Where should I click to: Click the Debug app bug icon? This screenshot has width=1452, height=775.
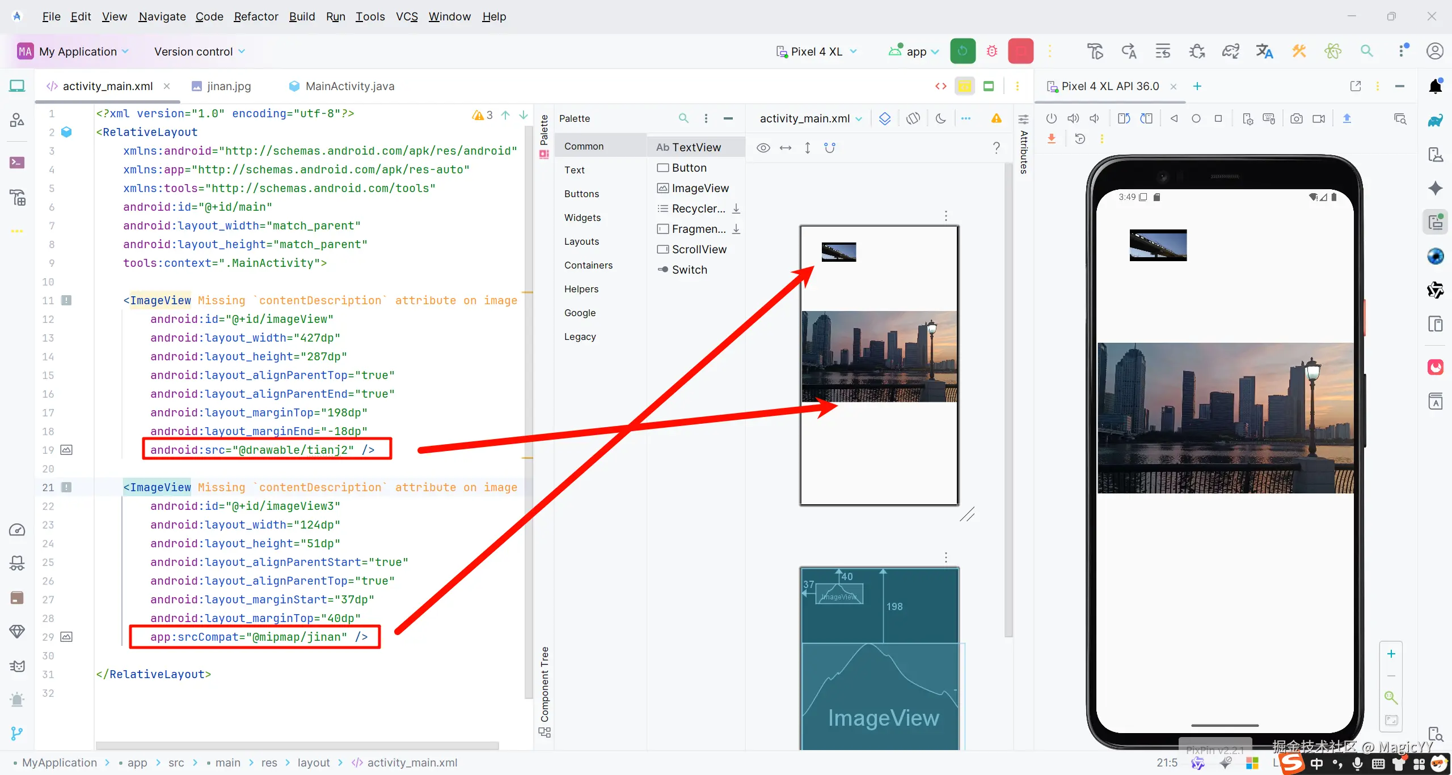pos(991,52)
